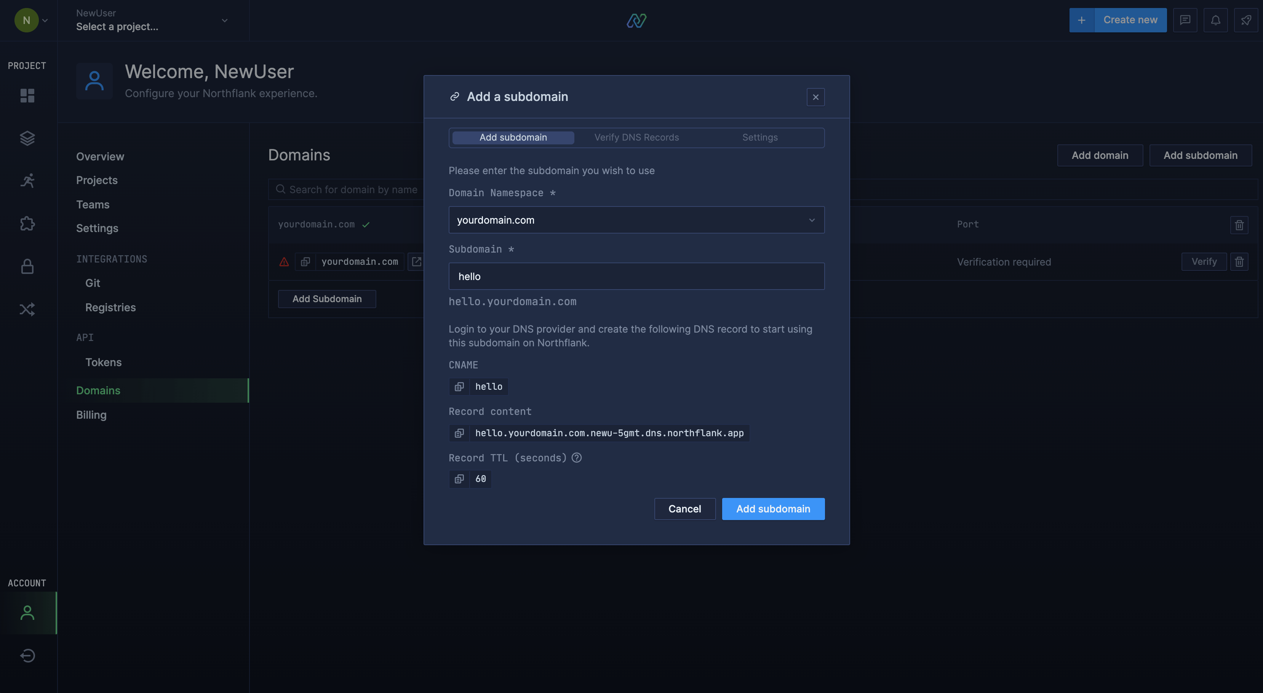The height and width of the screenshot is (693, 1263).
Task: Click the Subdomain input field
Action: coord(636,276)
